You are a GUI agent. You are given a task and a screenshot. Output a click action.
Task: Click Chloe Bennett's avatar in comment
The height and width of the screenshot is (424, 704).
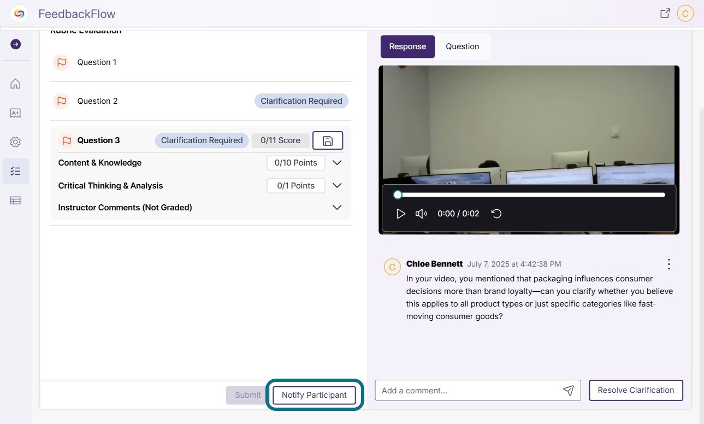pos(392,267)
